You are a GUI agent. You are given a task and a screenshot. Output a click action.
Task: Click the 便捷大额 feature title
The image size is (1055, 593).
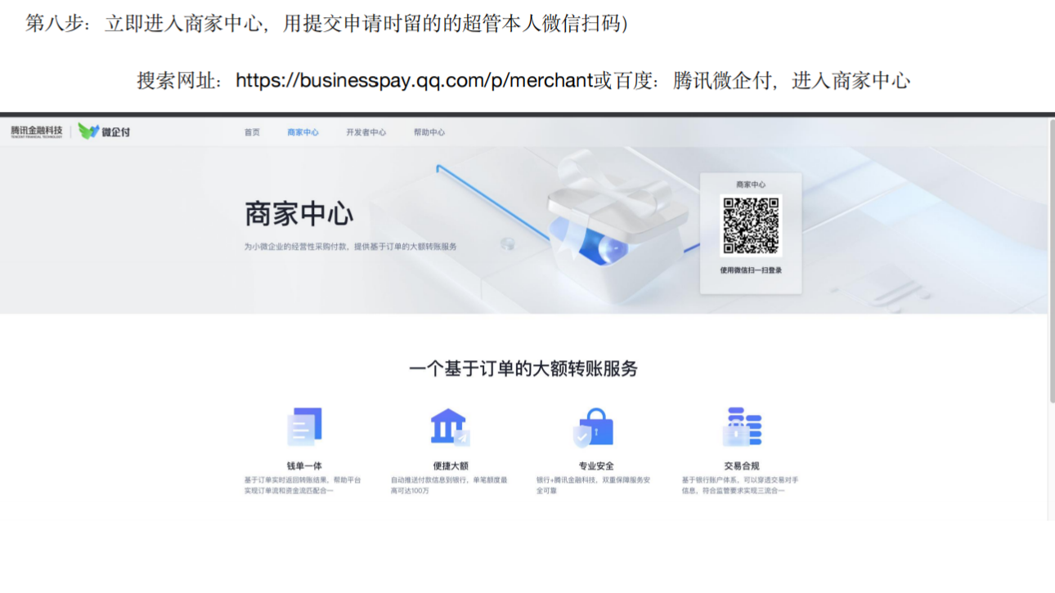(x=451, y=466)
